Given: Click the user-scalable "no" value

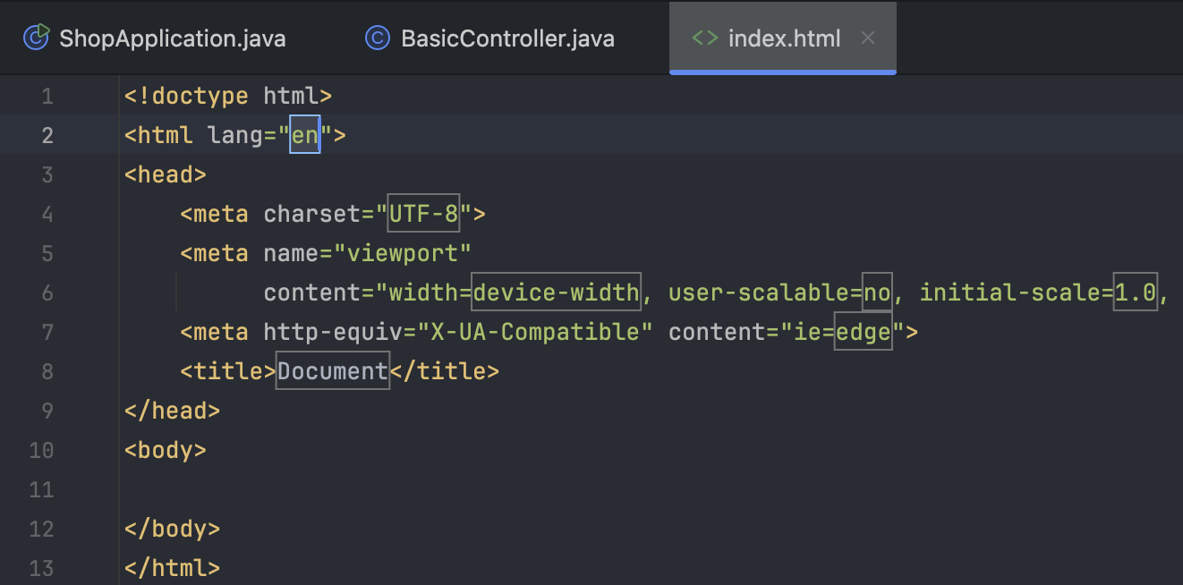Looking at the screenshot, I should click(x=876, y=292).
